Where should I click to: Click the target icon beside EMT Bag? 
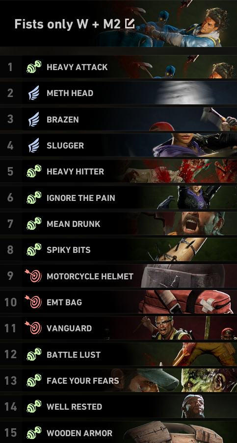pos(33,302)
